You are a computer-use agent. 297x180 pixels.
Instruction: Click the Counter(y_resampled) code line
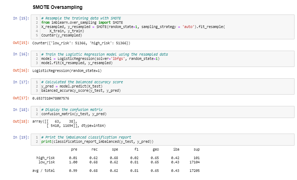pos(62,35)
